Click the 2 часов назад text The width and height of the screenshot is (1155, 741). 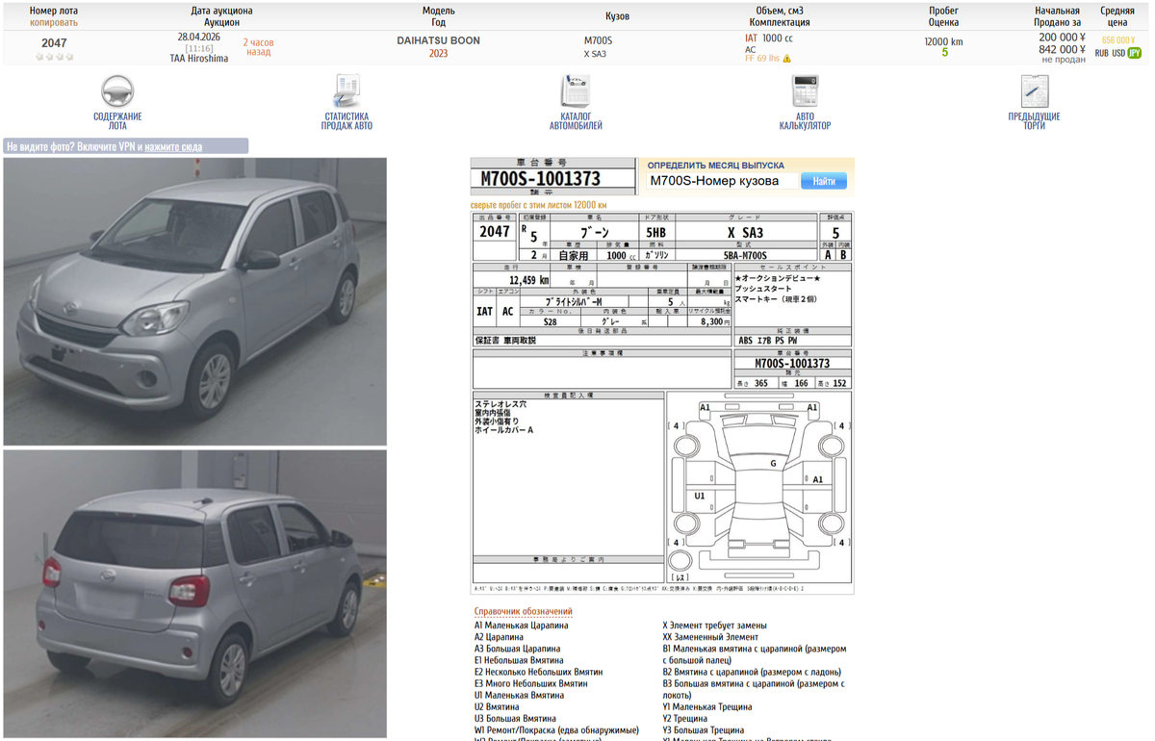point(258,47)
